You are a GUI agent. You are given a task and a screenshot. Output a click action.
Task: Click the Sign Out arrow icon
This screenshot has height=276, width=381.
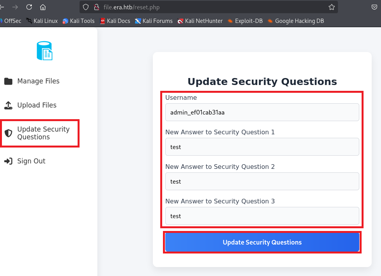(x=8, y=161)
